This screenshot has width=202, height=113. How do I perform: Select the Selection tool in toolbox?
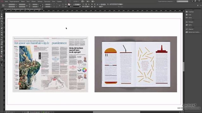click(x=2, y=12)
